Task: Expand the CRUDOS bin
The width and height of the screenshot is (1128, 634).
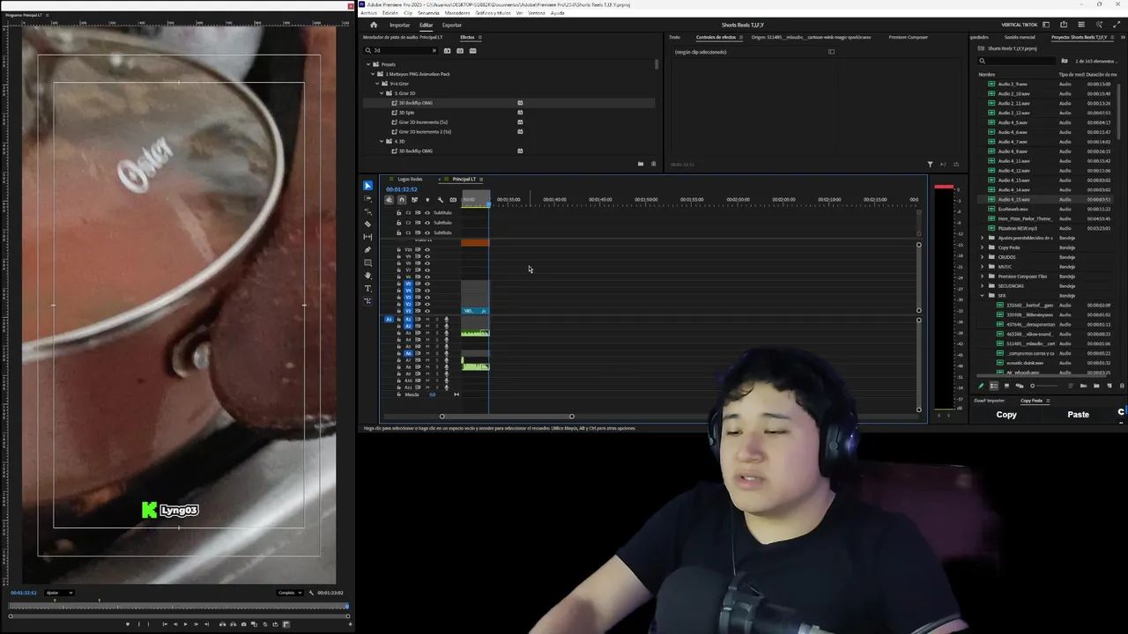Action: tap(983, 257)
